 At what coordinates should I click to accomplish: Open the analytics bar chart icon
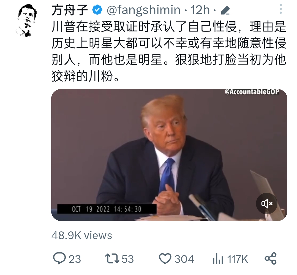pyautogui.click(x=218, y=259)
